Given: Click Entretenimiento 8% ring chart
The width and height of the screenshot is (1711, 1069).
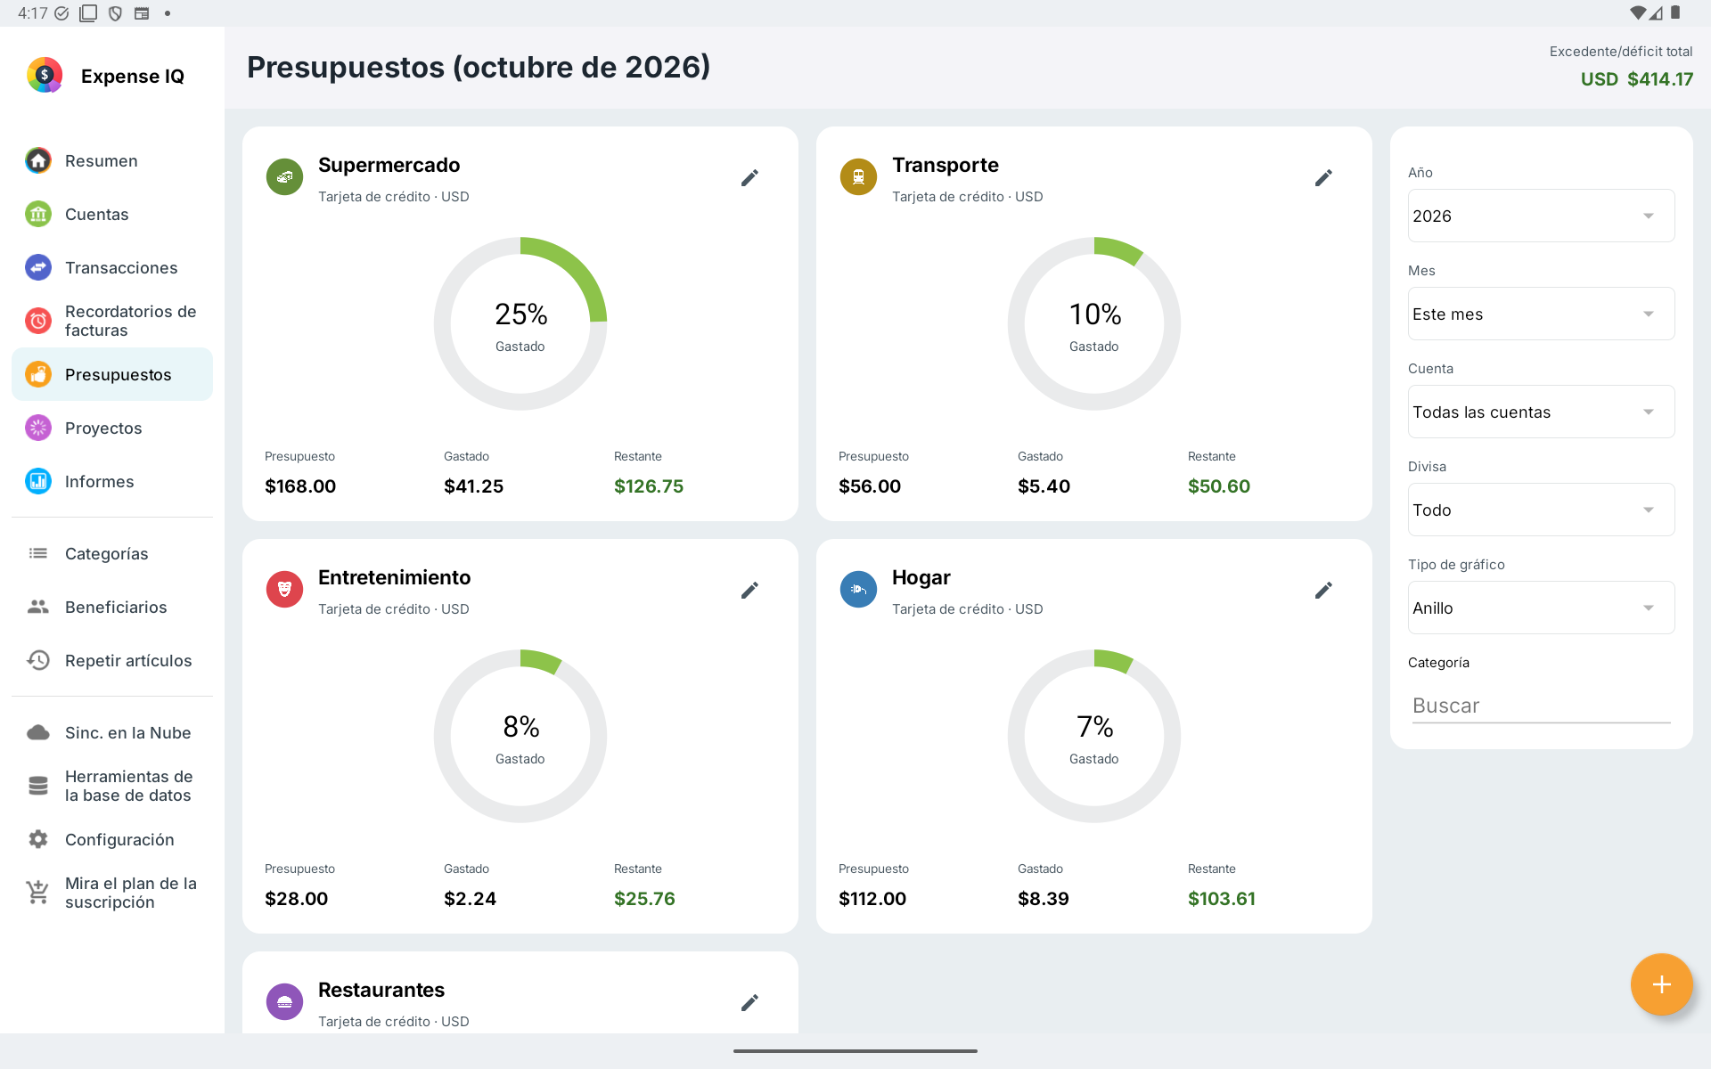Looking at the screenshot, I should coord(520,736).
